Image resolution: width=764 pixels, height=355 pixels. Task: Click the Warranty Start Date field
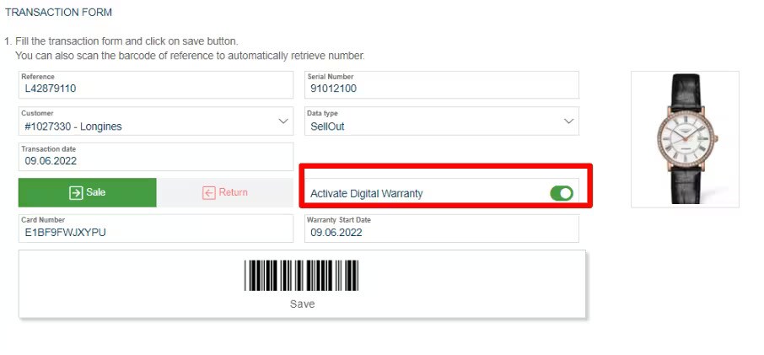coord(442,229)
